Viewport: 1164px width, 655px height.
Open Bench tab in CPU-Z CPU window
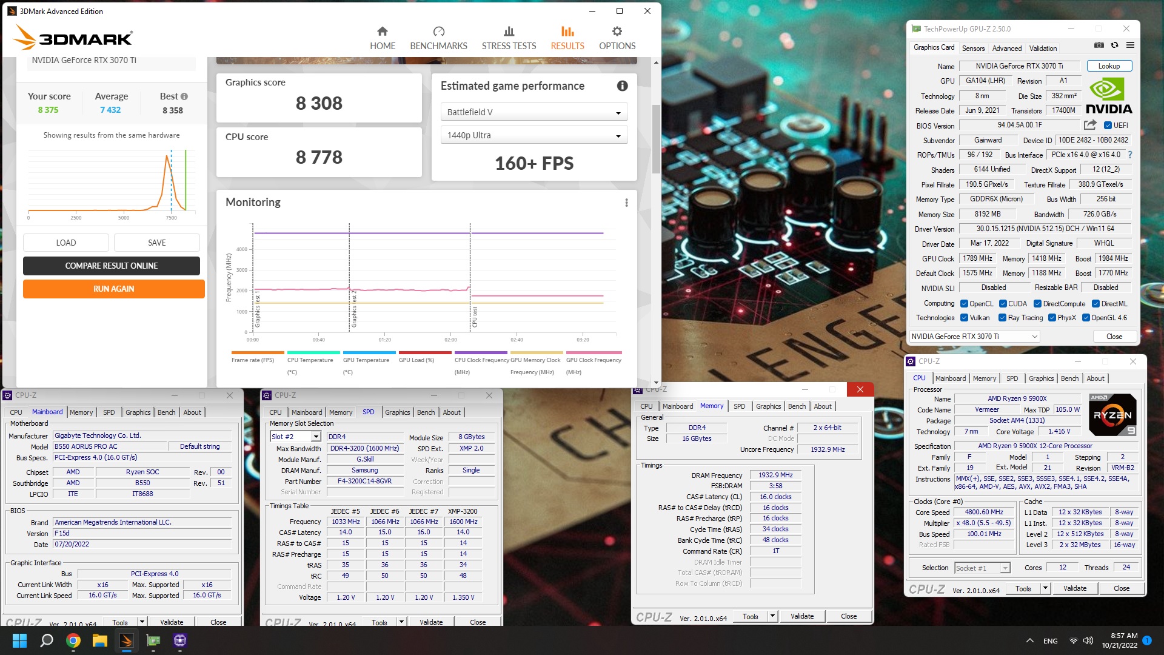coord(1069,378)
